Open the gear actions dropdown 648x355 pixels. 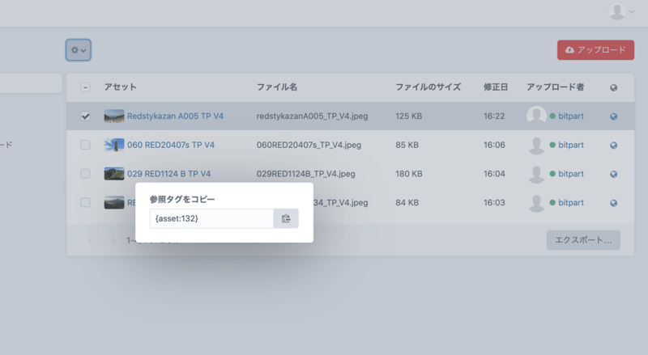(78, 50)
